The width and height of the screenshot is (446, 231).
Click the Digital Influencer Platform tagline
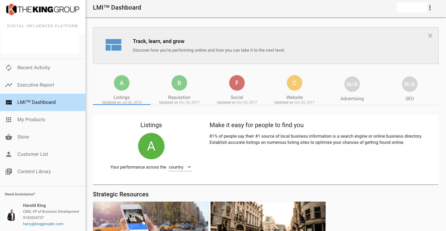(43, 26)
